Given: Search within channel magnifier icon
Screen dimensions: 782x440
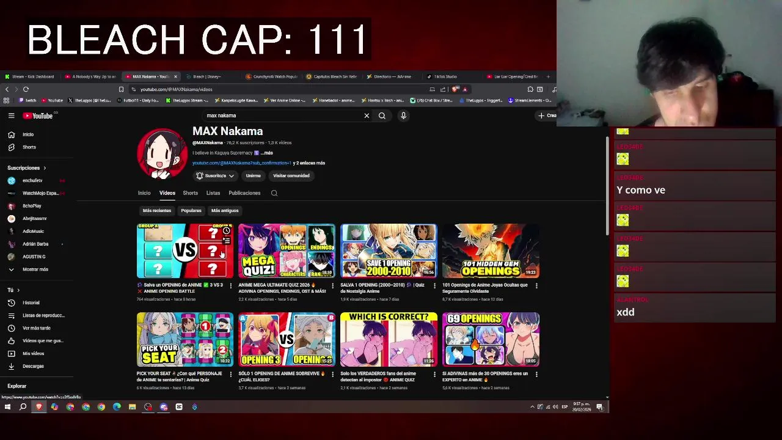Looking at the screenshot, I should tap(274, 193).
